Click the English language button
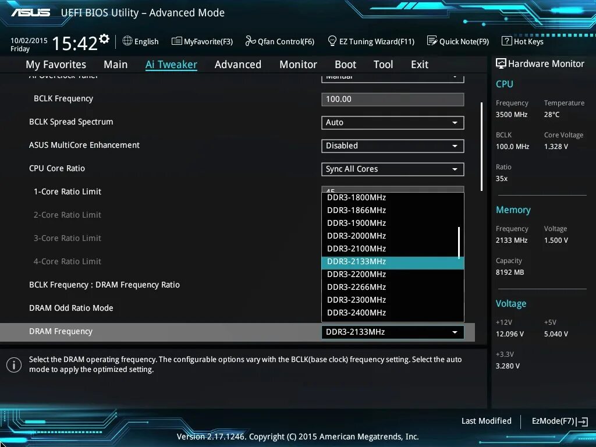Viewport: 596px width, 447px height. (140, 41)
